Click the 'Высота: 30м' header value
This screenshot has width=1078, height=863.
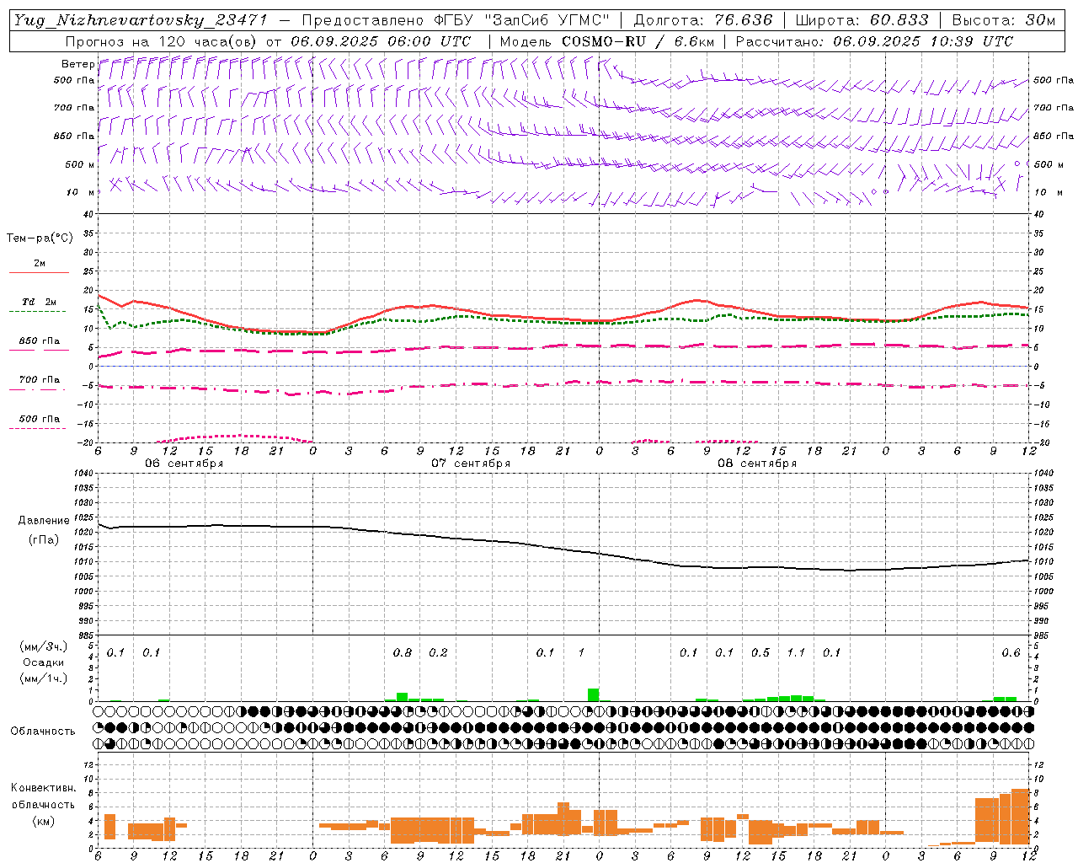point(1003,20)
